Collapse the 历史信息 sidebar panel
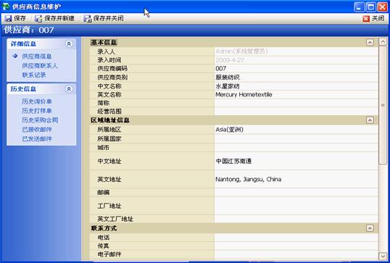 tap(69, 88)
